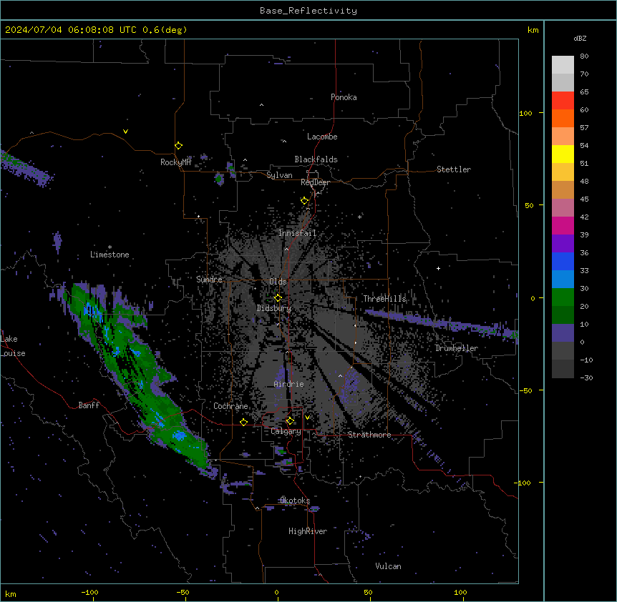Viewport: 617px width, 602px height.
Task: Click the Stettler city label
Action: point(453,169)
